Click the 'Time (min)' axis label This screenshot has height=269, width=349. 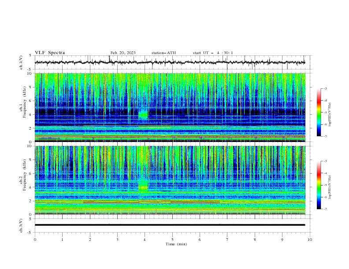[x=176, y=244]
